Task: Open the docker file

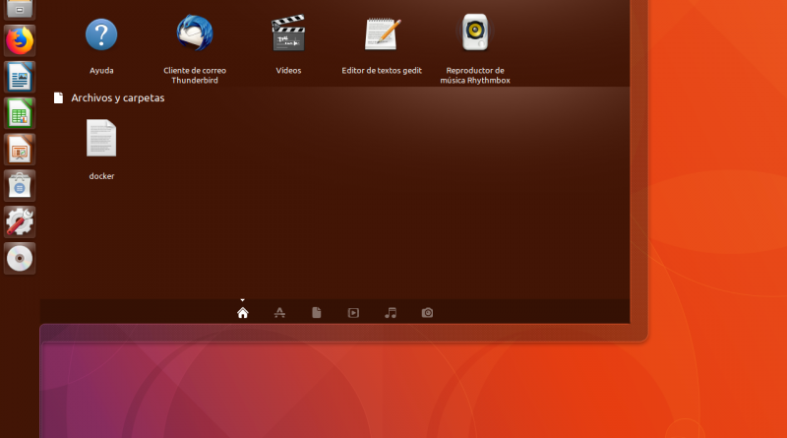Action: [101, 138]
